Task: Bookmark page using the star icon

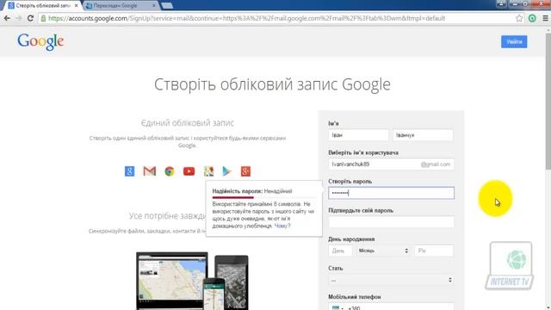Action: coord(519,18)
